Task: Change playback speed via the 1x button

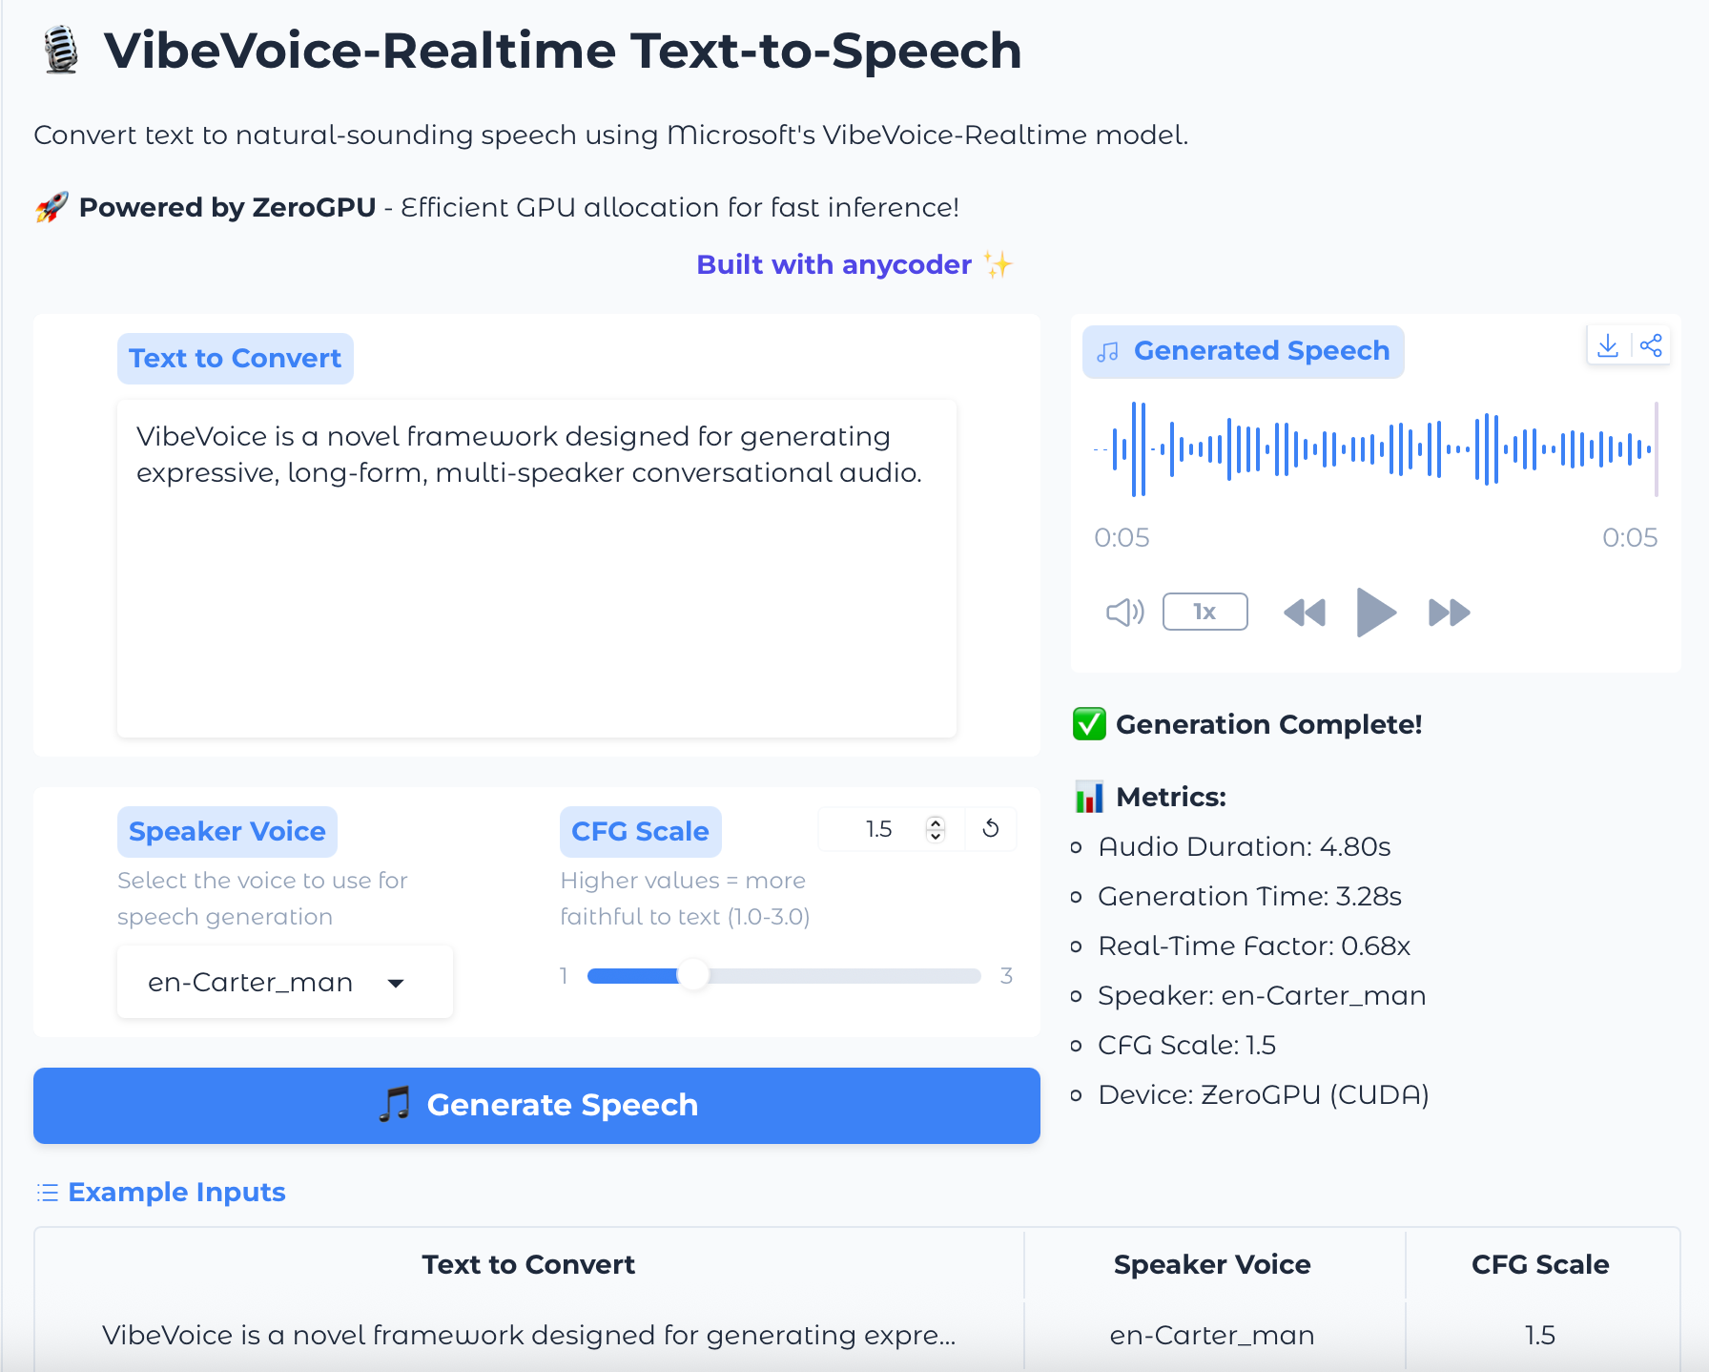Action: click(x=1205, y=611)
